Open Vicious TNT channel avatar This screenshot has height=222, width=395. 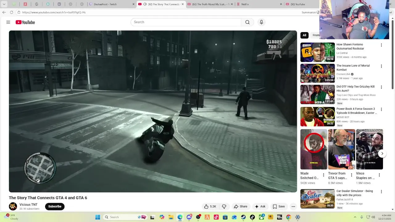pyautogui.click(x=13, y=206)
